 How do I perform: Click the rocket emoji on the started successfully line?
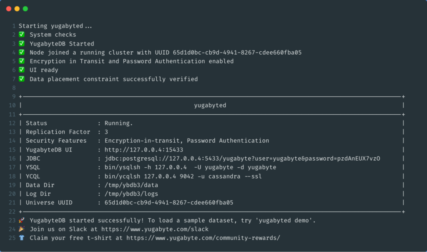(x=22, y=220)
